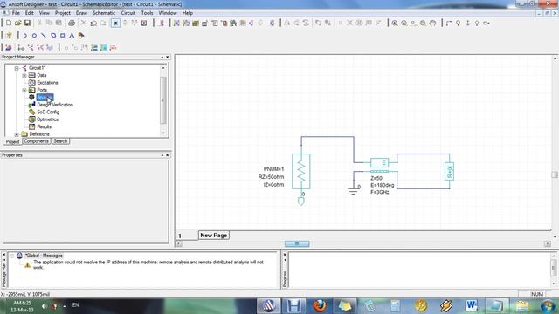This screenshot has height=314, width=559.
Task: Collapse the Global Messages node
Action: (11, 256)
